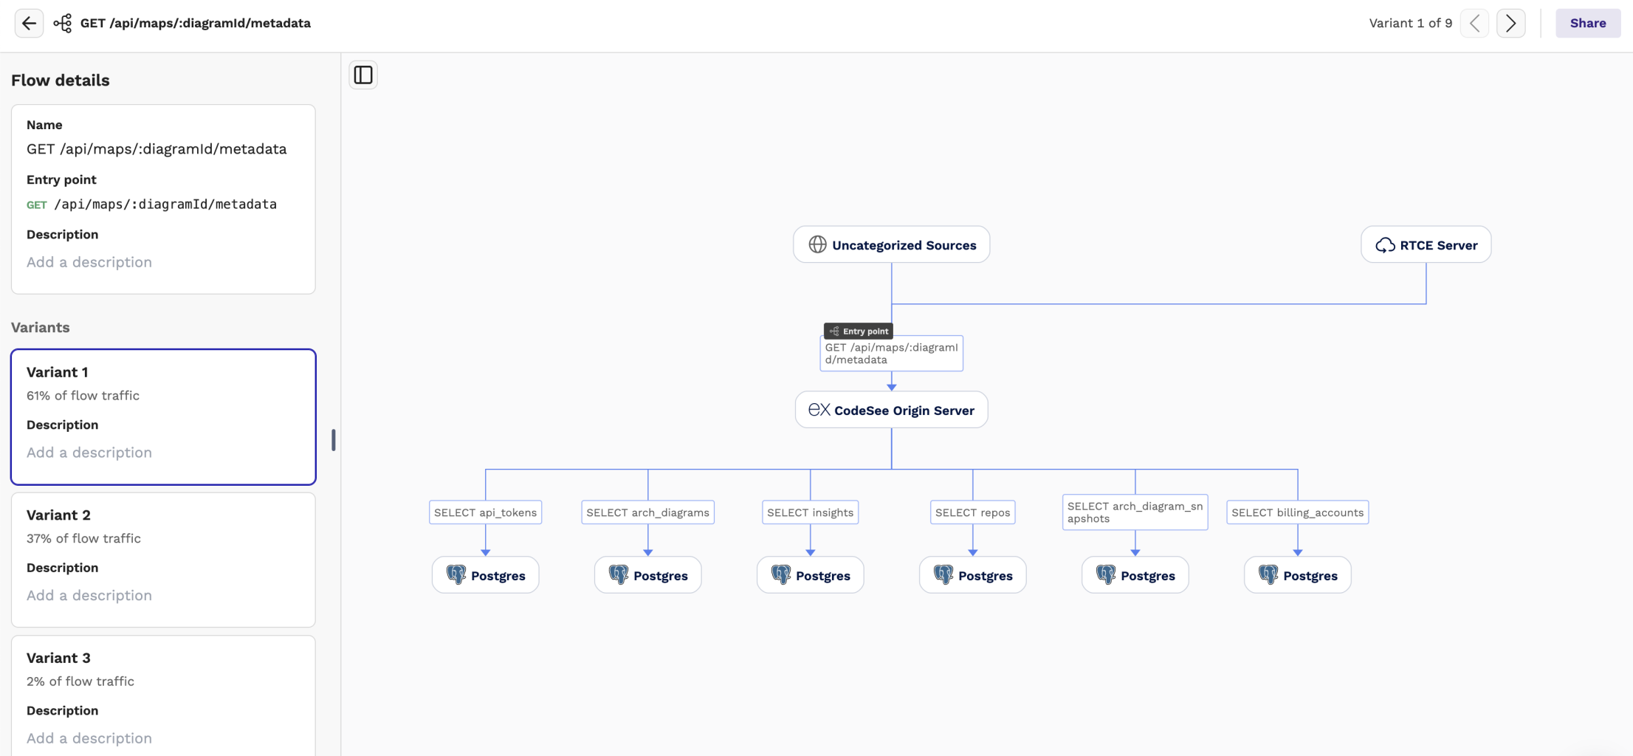Select Postgres elephant icon under SELECT insights
The image size is (1633, 756).
tap(781, 574)
